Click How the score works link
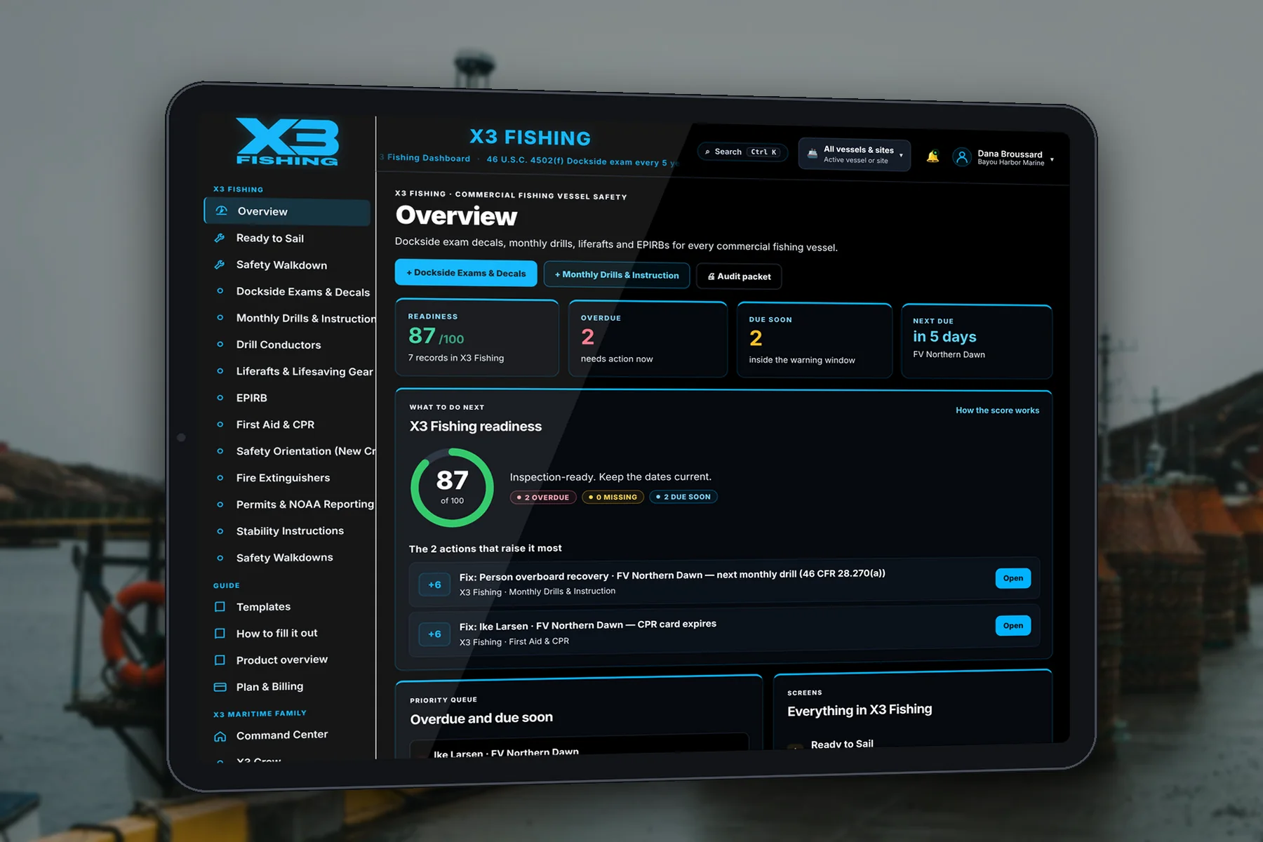This screenshot has height=842, width=1263. [x=997, y=410]
